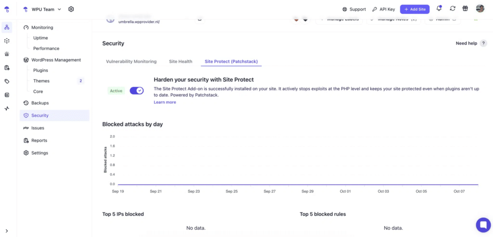The width and height of the screenshot is (493, 237).
Task: Open the chat support bubble
Action: pyautogui.click(x=483, y=225)
